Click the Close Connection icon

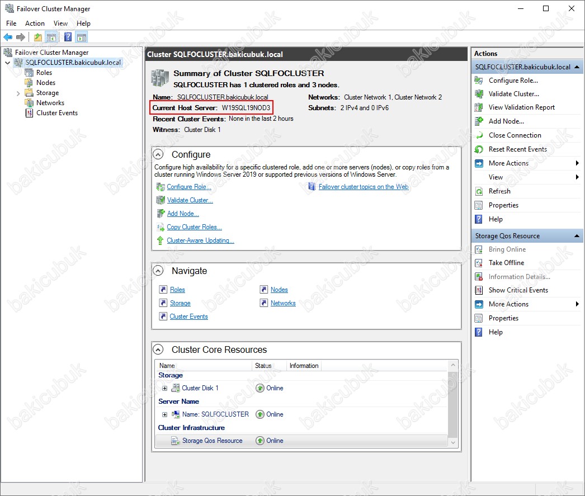[479, 135]
